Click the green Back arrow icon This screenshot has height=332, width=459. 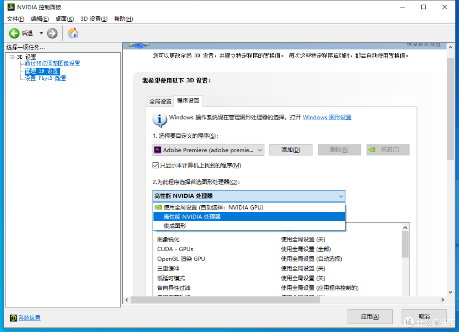14,34
